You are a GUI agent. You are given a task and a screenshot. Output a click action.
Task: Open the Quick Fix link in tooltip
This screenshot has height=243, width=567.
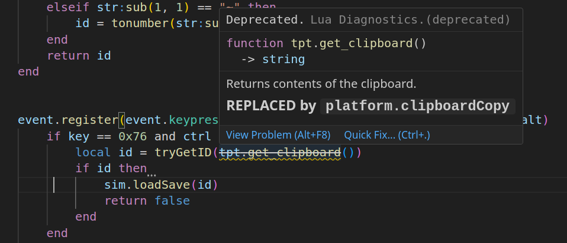(387, 135)
